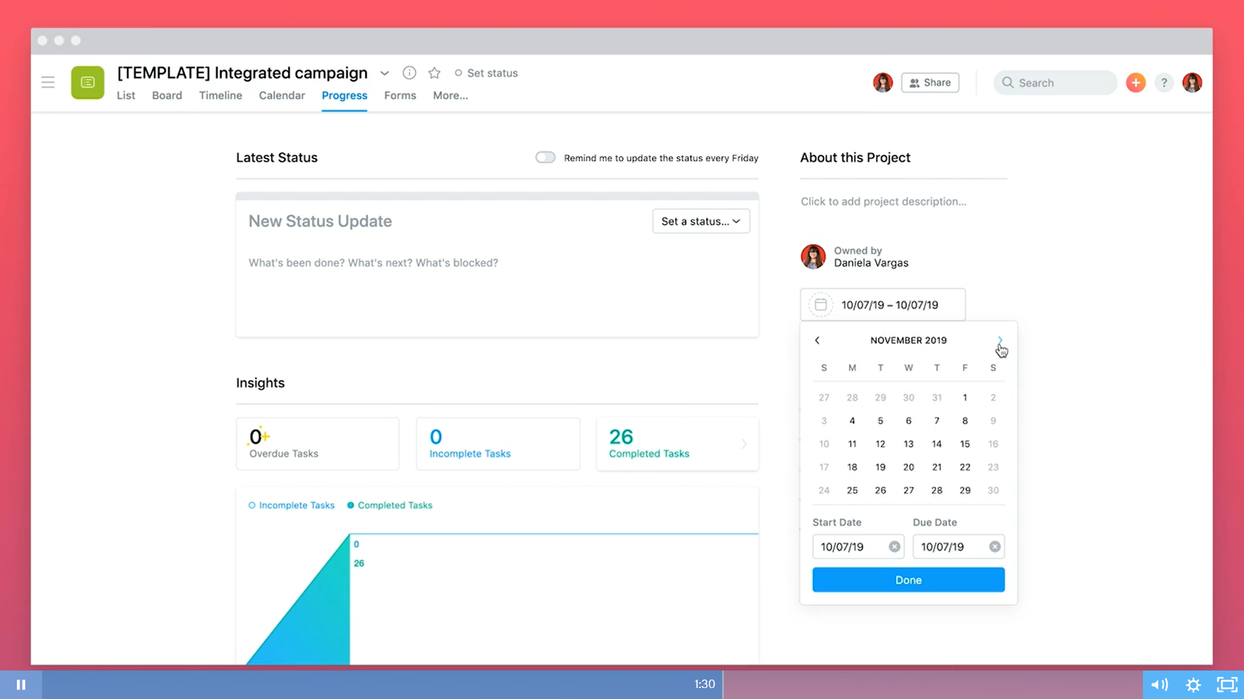Open the hamburger sidebar menu
The width and height of the screenshot is (1244, 699).
[x=47, y=82]
